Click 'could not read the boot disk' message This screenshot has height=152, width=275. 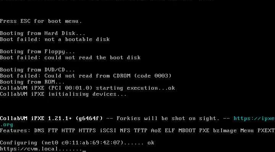(92, 58)
